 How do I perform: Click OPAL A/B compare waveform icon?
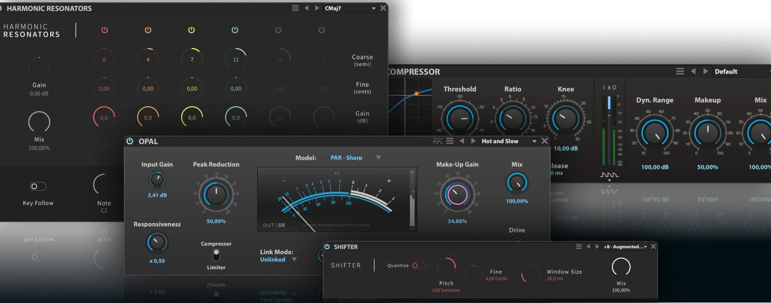coord(437,141)
